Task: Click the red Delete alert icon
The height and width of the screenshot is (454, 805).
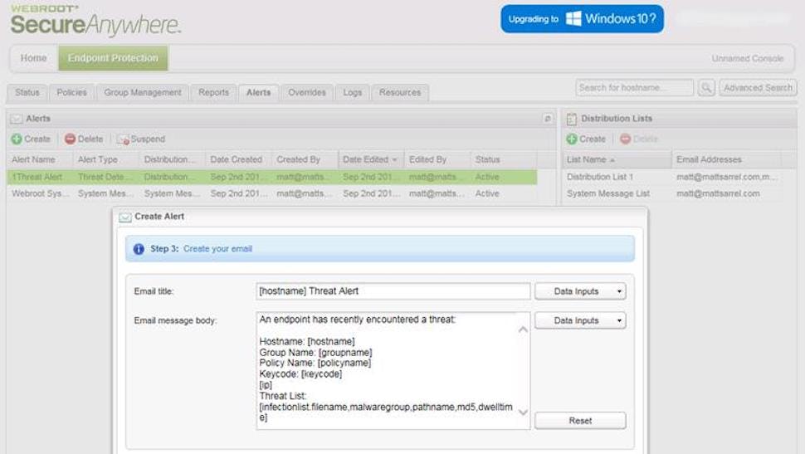Action: [70, 139]
